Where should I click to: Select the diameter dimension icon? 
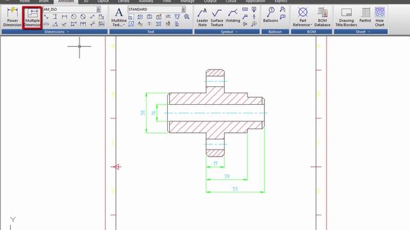click(x=83, y=17)
